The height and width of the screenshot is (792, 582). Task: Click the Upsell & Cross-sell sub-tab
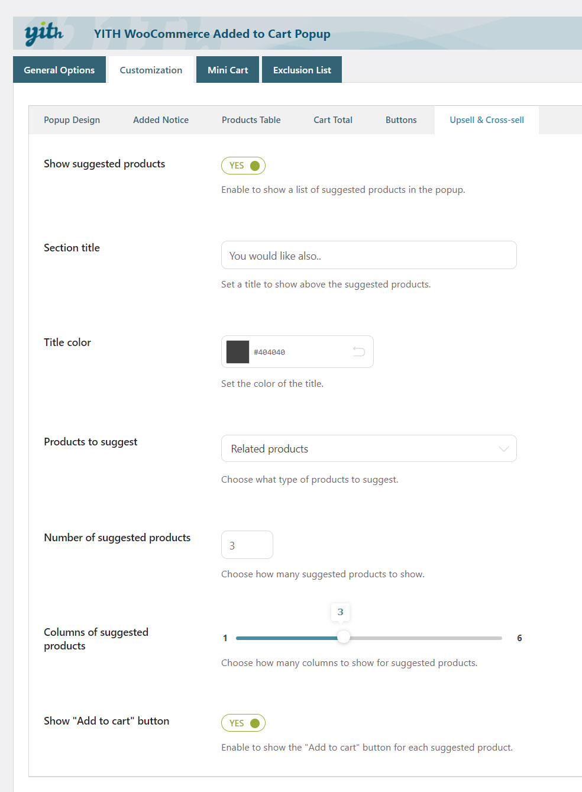pos(487,120)
